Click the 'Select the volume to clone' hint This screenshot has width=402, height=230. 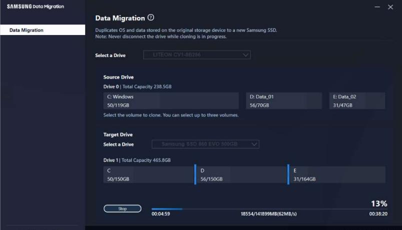(171, 115)
